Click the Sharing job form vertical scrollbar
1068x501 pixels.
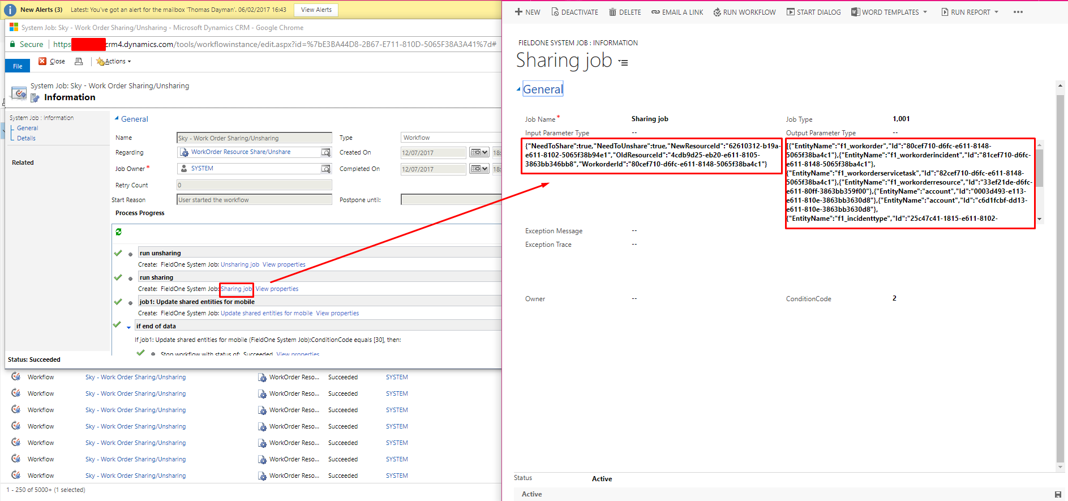[x=1060, y=277]
